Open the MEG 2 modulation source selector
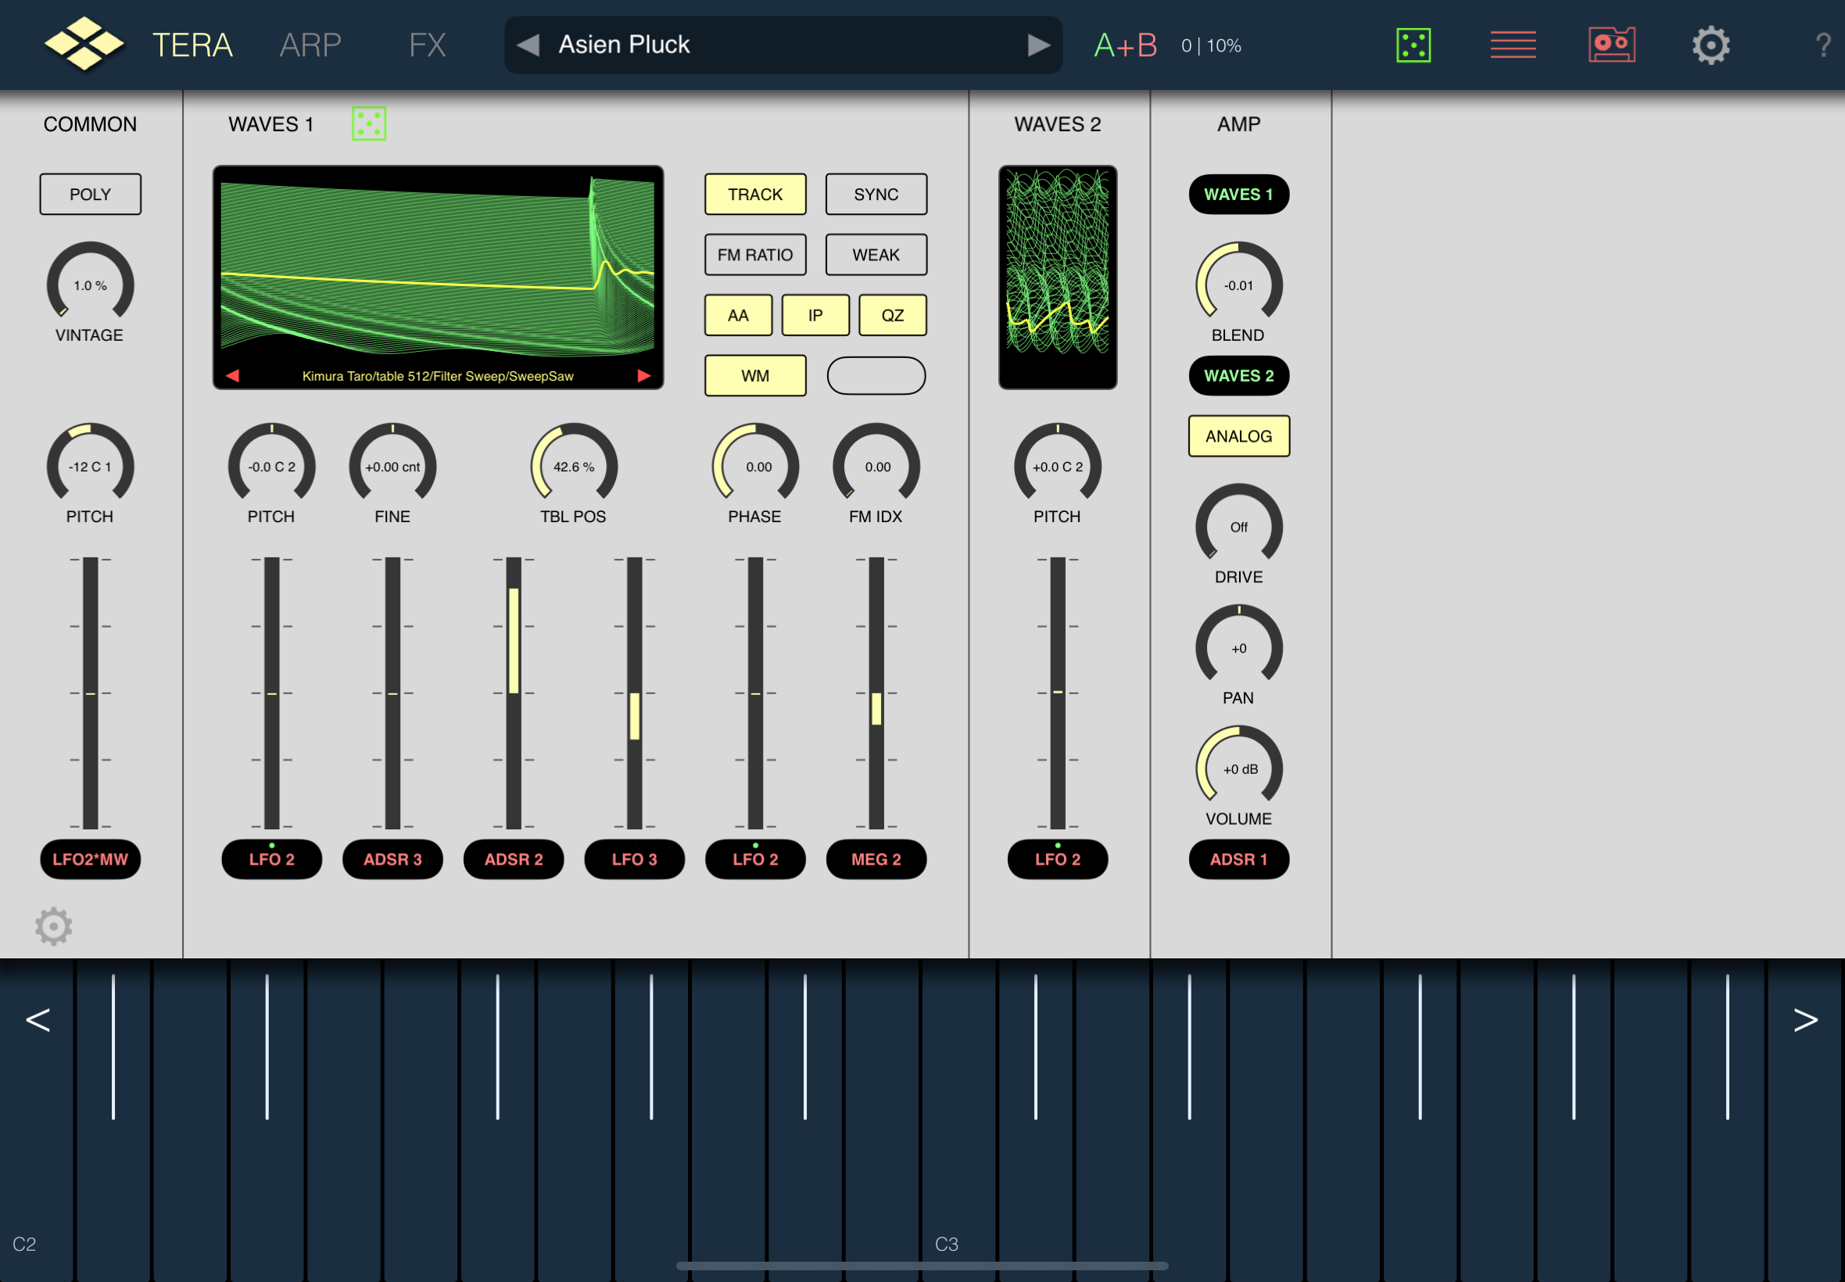This screenshot has width=1845, height=1282. 876,859
